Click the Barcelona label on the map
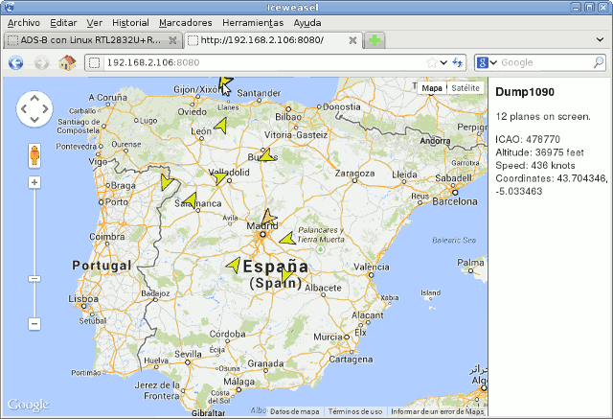 (455, 201)
